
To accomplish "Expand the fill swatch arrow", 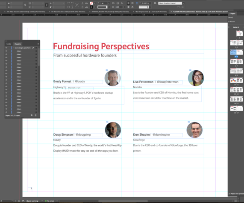I will (94, 3).
